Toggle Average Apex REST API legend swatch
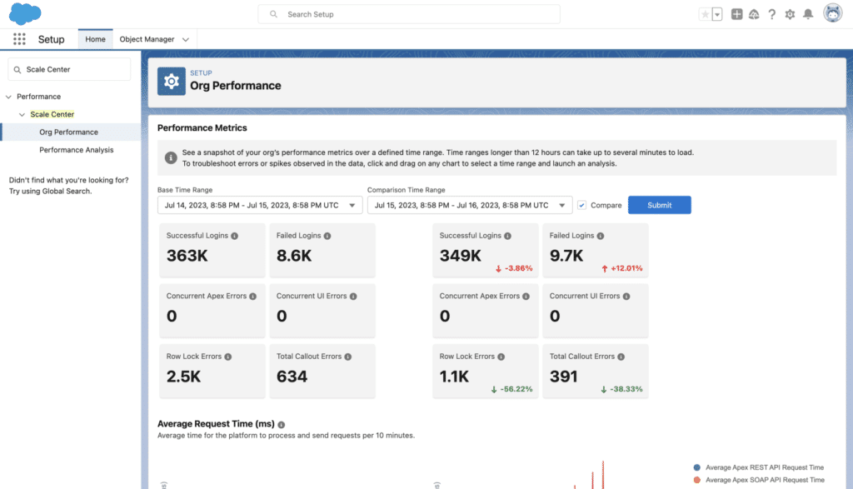853x489 pixels. (x=696, y=467)
